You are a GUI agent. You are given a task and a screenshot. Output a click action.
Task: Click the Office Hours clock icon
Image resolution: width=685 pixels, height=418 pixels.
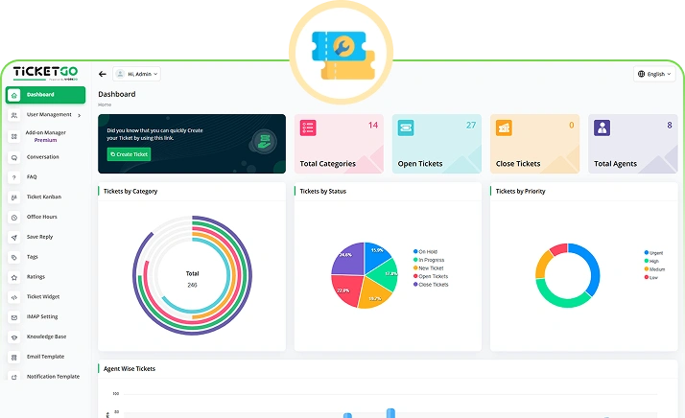click(14, 218)
